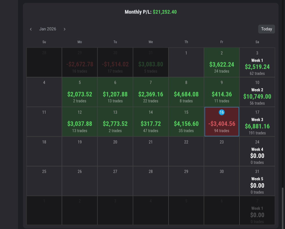Open January 12 cell showing $3,037.88
Image resolution: width=285 pixels, height=229 pixels.
tap(80, 122)
